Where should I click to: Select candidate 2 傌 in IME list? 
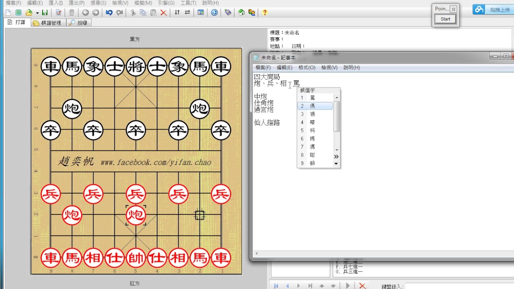315,106
